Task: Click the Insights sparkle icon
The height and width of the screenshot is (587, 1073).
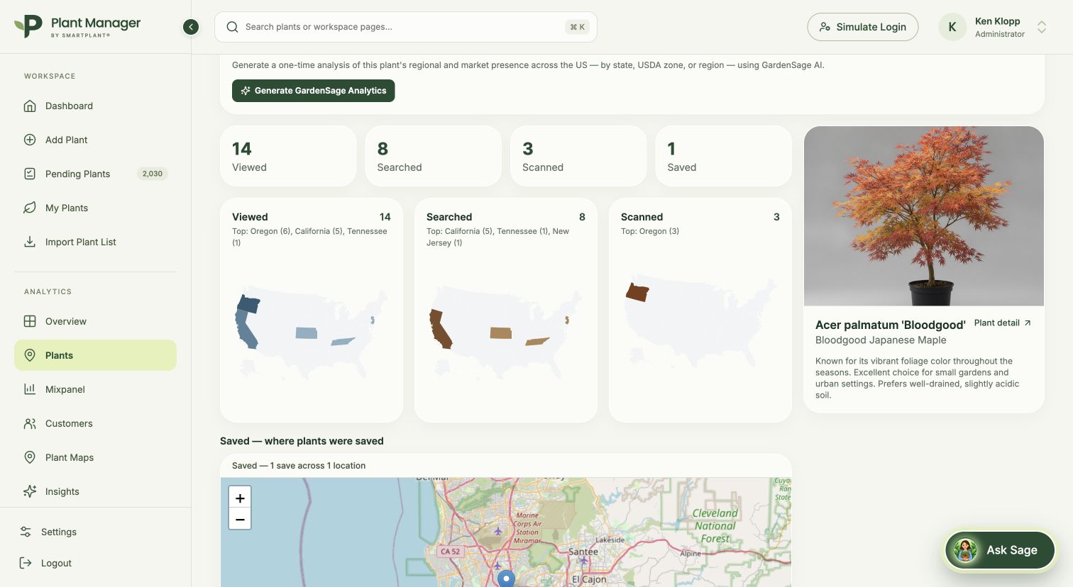Action: tap(30, 491)
